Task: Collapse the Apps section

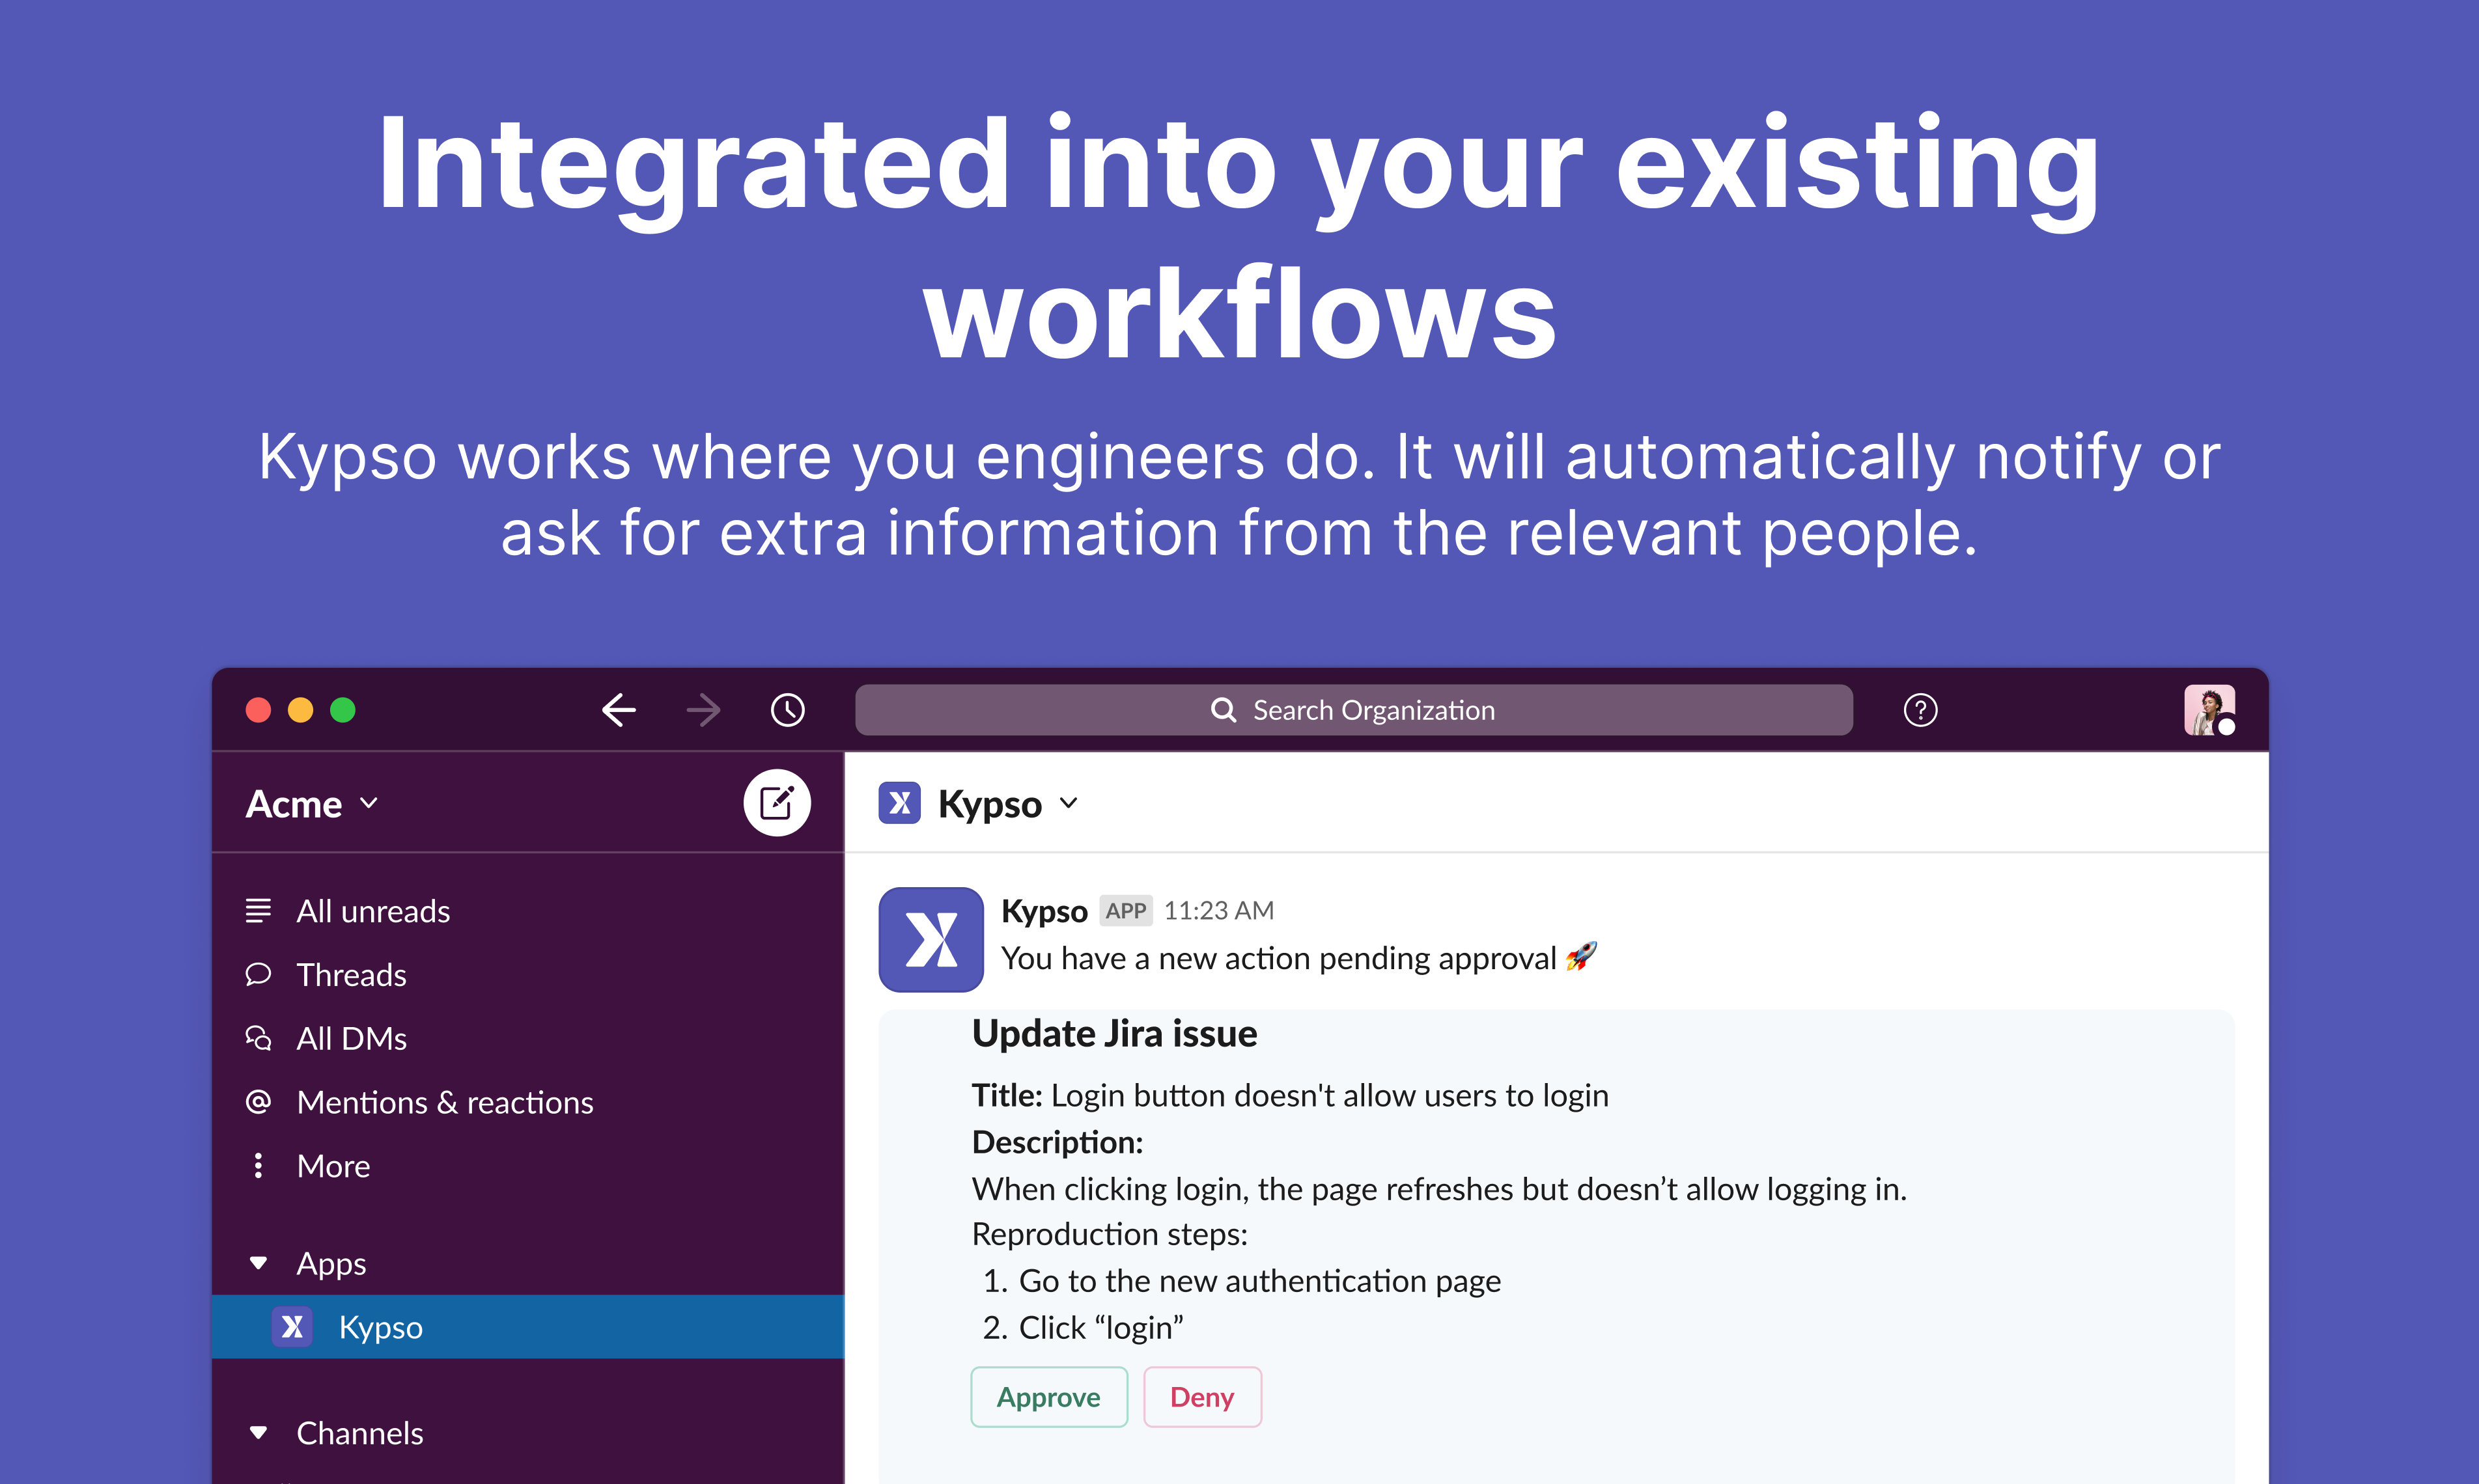Action: (258, 1263)
